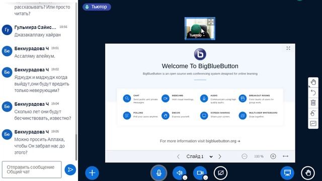Click the presentation display button

pyautogui.click(x=287, y=173)
